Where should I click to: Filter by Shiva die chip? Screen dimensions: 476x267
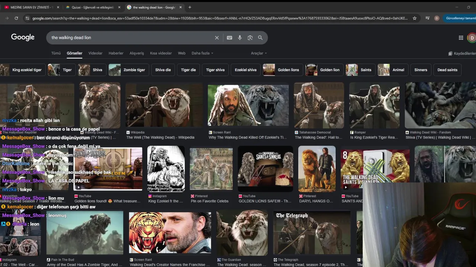(x=163, y=70)
